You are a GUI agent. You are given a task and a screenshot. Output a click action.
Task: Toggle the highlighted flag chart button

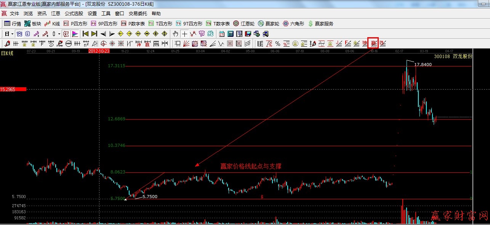75,34
